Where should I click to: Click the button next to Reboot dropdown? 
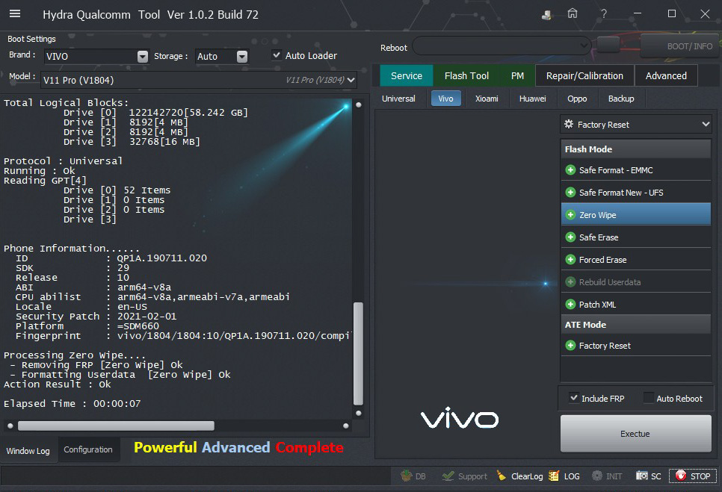608,45
